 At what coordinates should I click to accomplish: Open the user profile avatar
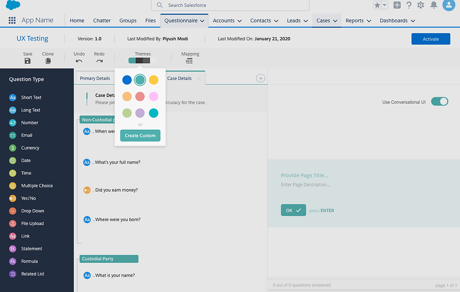point(449,5)
